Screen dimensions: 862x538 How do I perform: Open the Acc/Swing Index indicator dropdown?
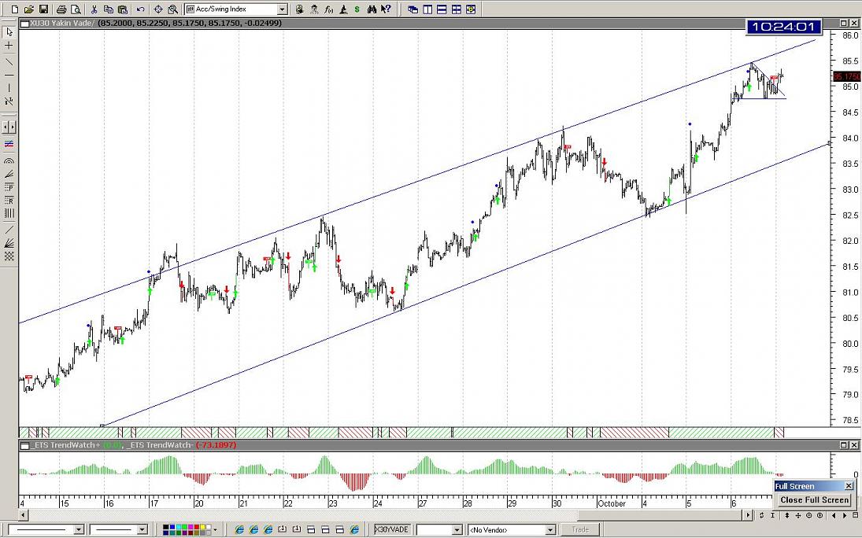click(282, 9)
